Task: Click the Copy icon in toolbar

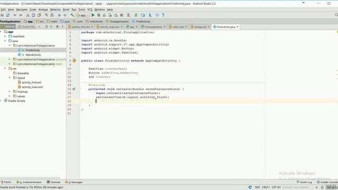Action: [x=33, y=15]
